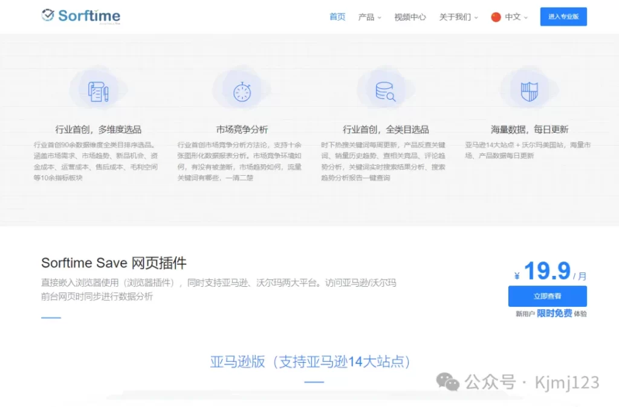Click the China flag icon

tap(496, 17)
